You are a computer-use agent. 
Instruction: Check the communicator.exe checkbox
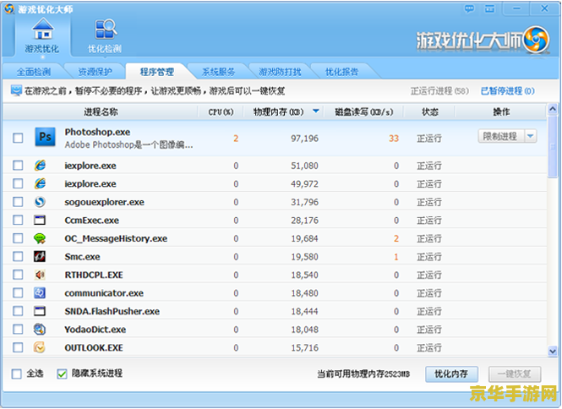18,293
